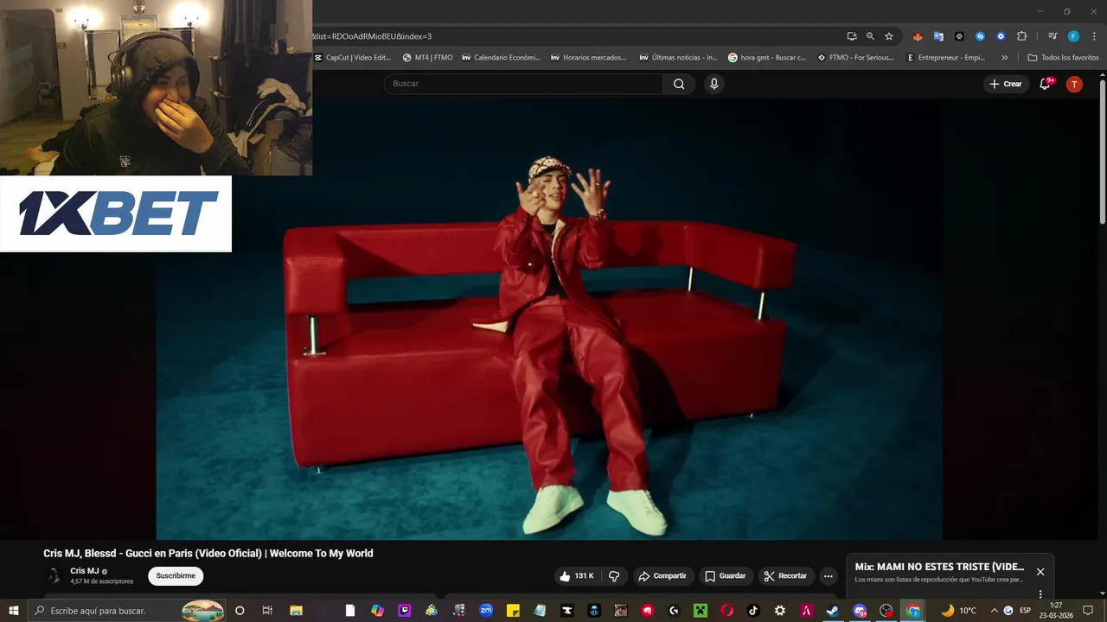
Task: Open more actions three-dot menu below video
Action: (828, 576)
